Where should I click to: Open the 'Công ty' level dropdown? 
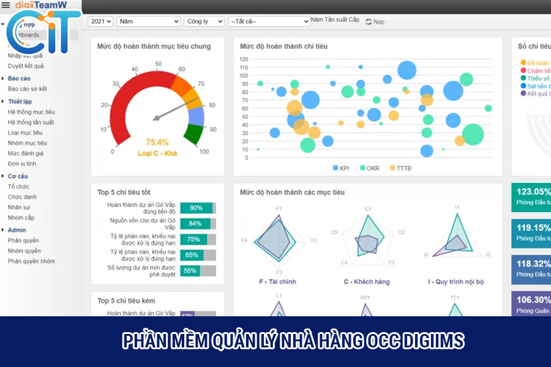(204, 21)
